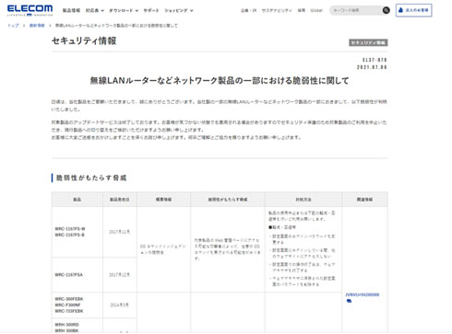Click the 2021.07.06 date text
The image size is (452, 334).
click(x=372, y=67)
